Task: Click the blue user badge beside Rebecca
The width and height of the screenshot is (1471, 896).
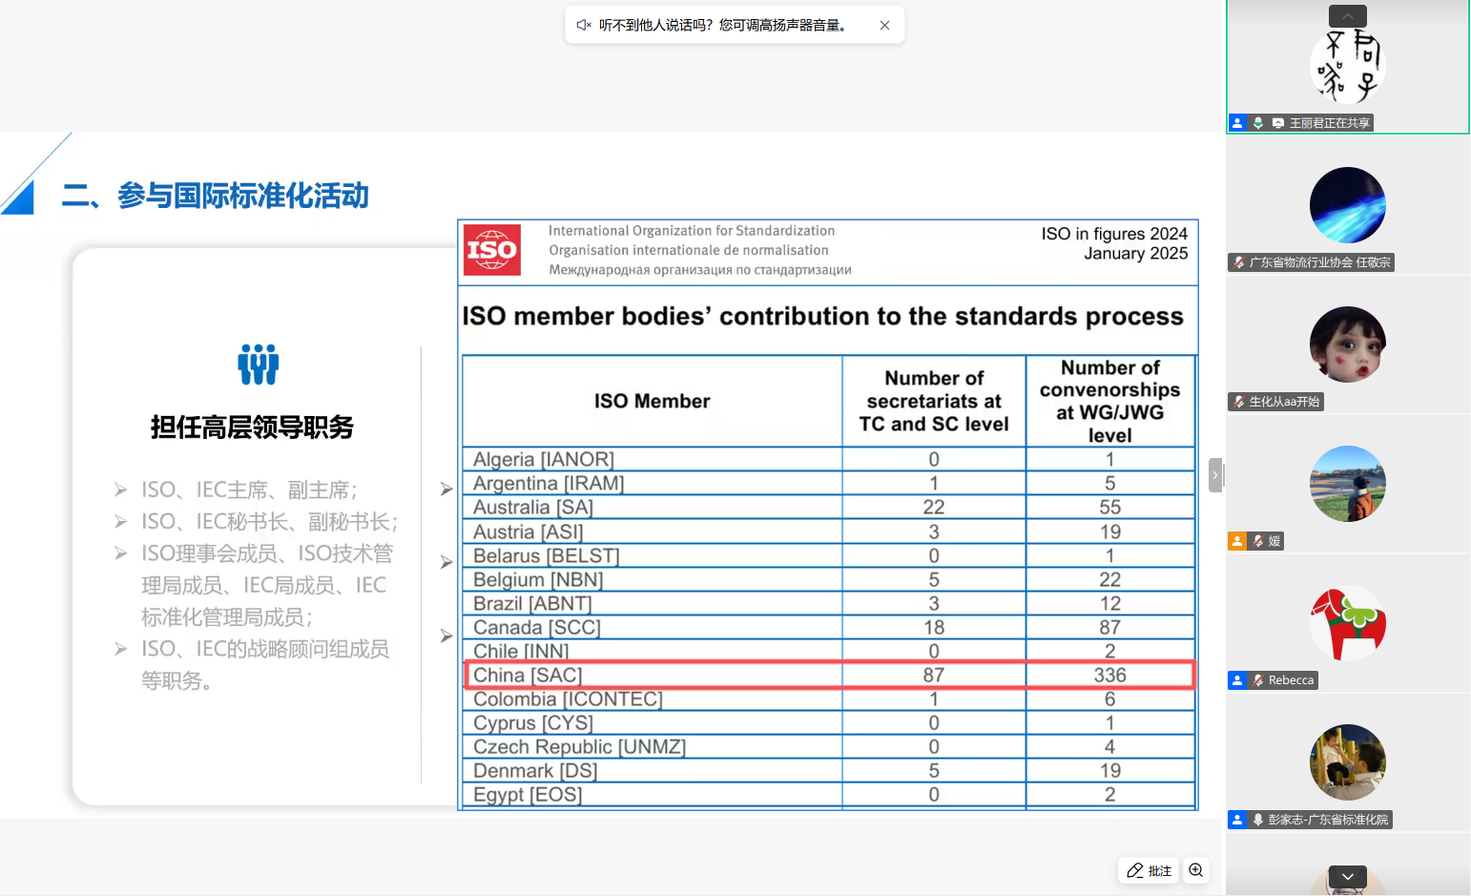Action: pos(1237,680)
